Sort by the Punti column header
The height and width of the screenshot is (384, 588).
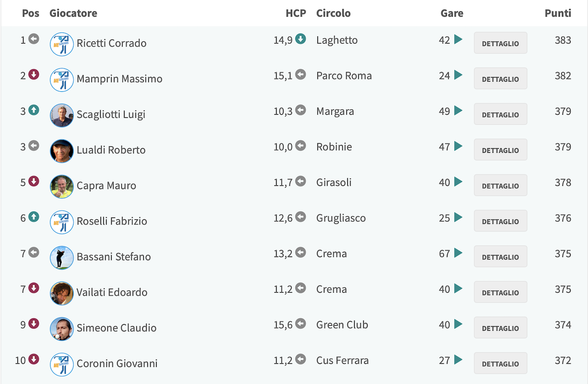tap(558, 13)
